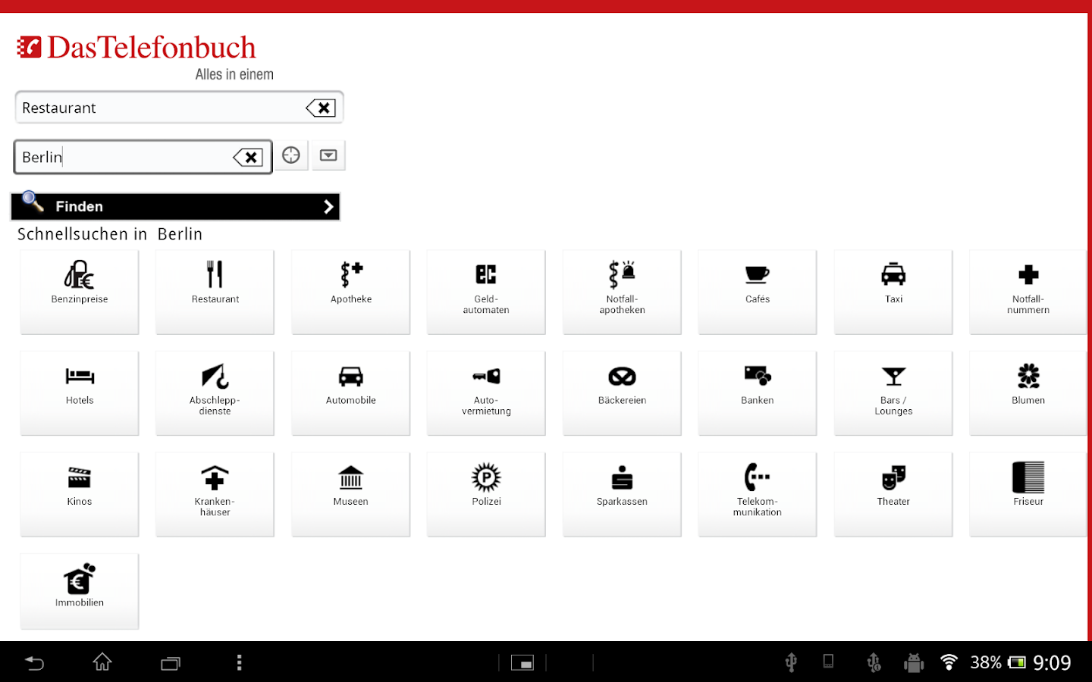Open the Android recent apps view
Screen dimensions: 1092x682
(x=170, y=662)
